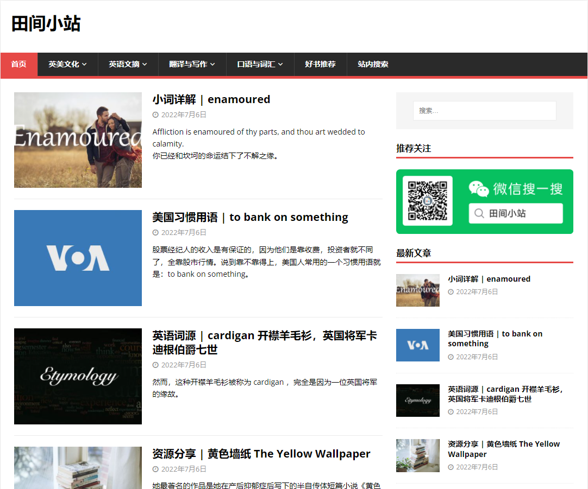Click excerpt starting 然而，这种开襟羊毛衫
Image resolution: width=588 pixels, height=489 pixels.
pos(265,388)
